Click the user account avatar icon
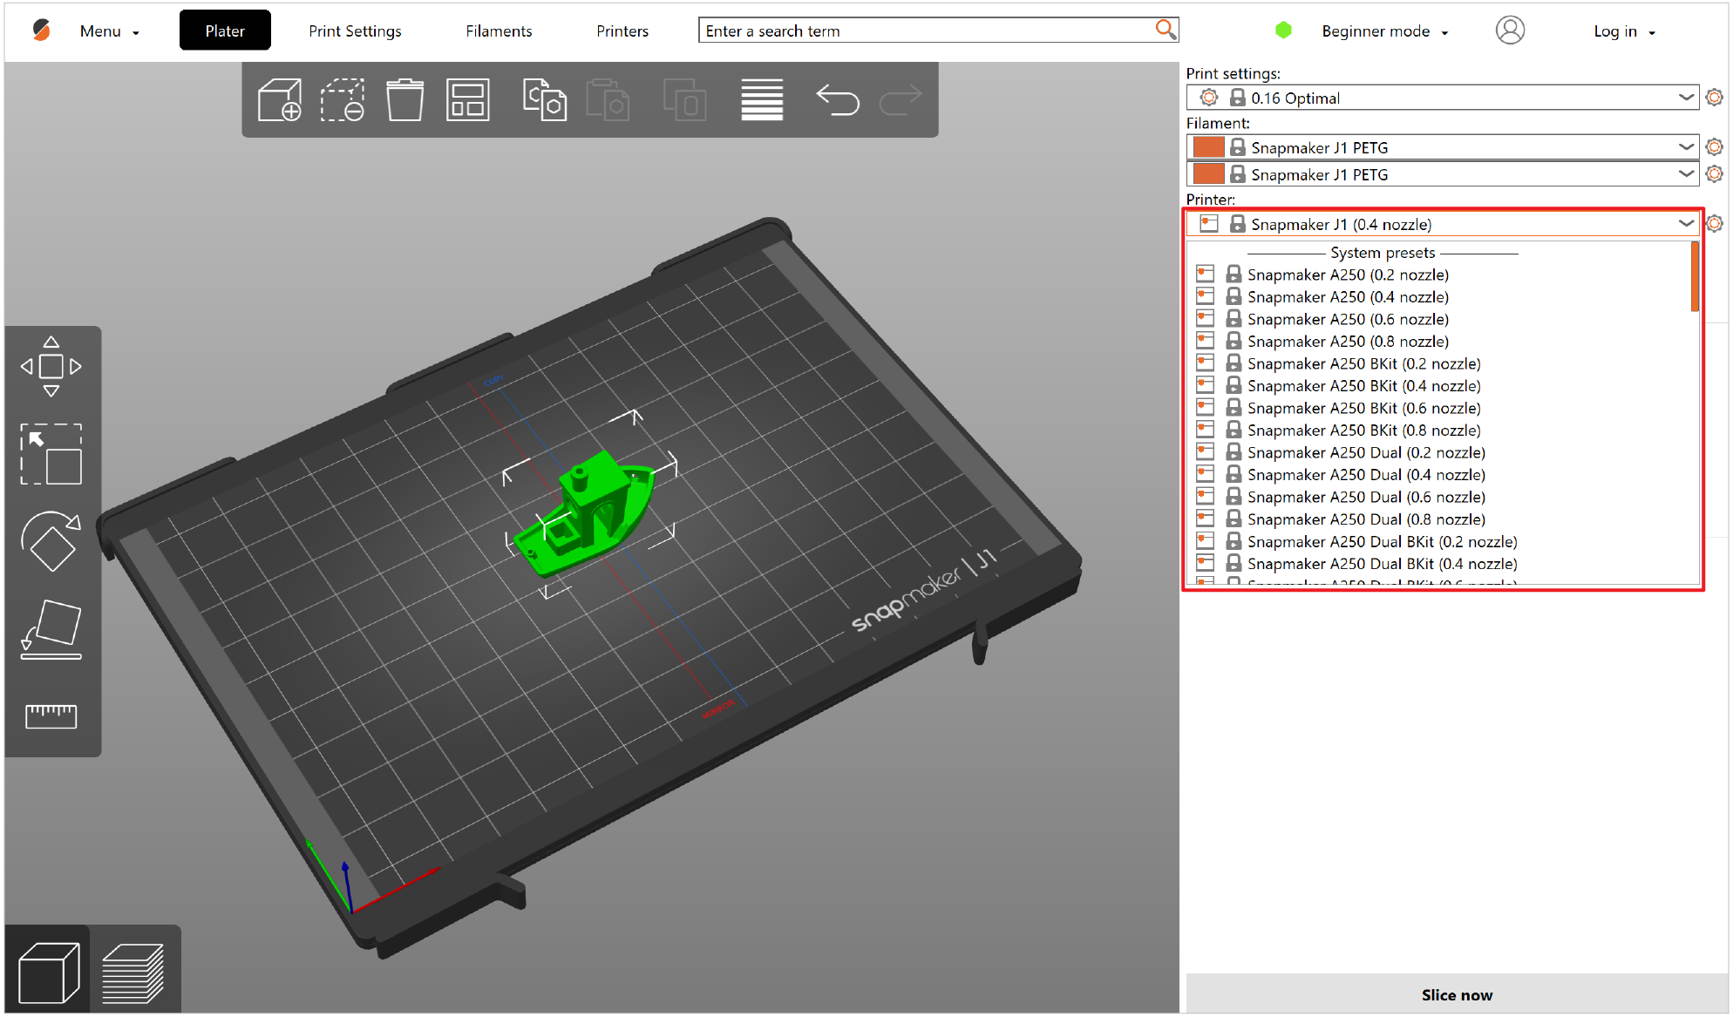Screen dimensions: 1733x1017 pos(1510,31)
